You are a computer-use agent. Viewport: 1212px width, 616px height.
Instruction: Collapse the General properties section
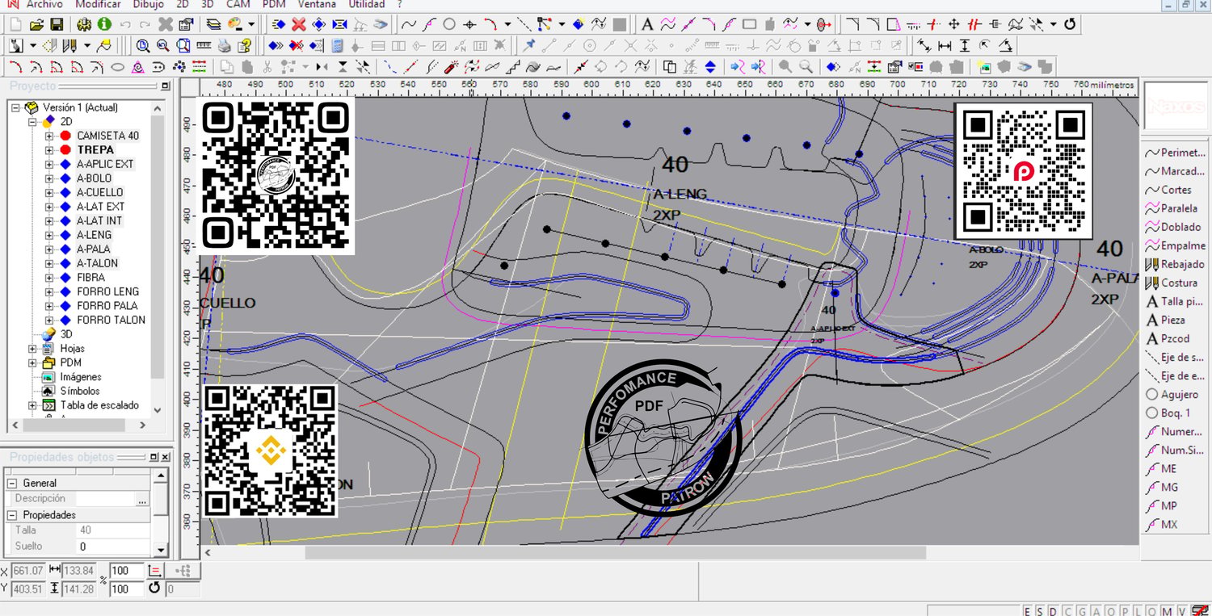[12, 483]
